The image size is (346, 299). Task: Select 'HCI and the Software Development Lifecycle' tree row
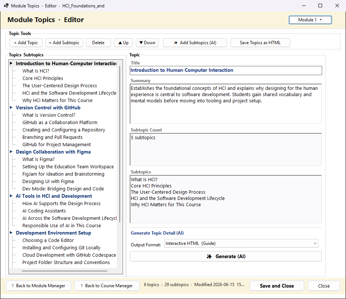pyautogui.click(x=69, y=93)
